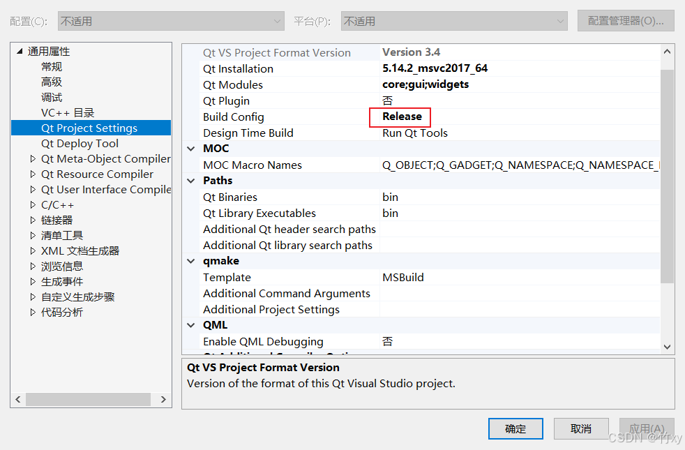
Task: Collapse the Paths section
Action: pos(190,180)
